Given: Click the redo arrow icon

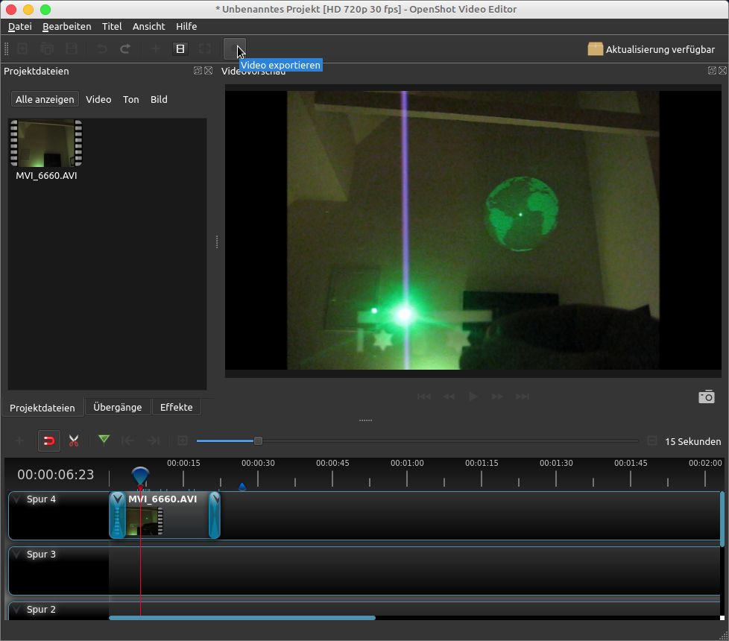Looking at the screenshot, I should [x=125, y=48].
